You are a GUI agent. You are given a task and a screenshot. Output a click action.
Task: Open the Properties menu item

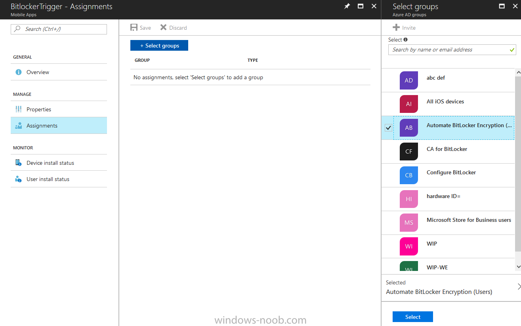coord(59,109)
